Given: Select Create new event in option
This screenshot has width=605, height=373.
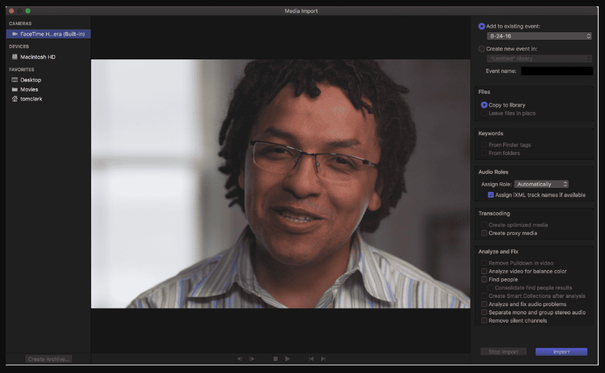Looking at the screenshot, I should coord(482,49).
